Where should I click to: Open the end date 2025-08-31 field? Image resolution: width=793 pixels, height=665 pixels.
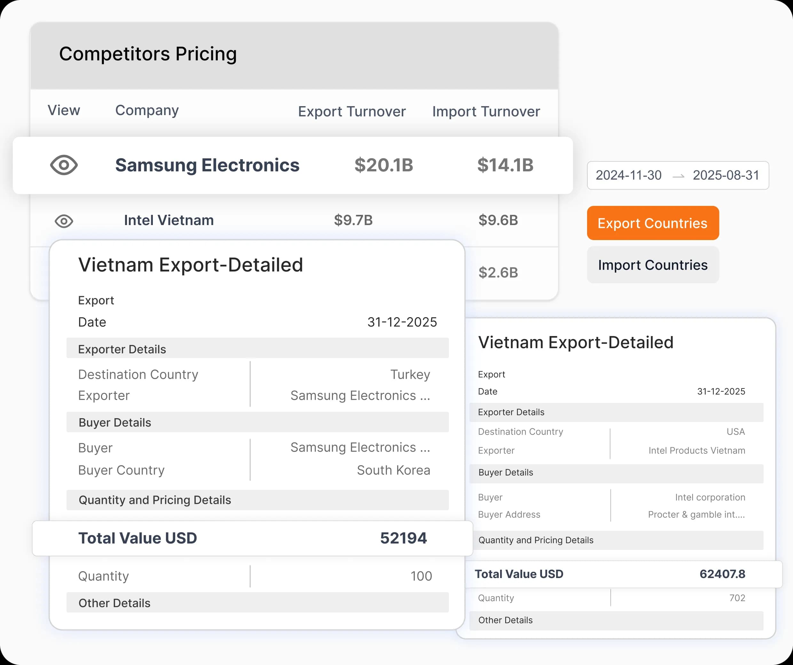(726, 175)
